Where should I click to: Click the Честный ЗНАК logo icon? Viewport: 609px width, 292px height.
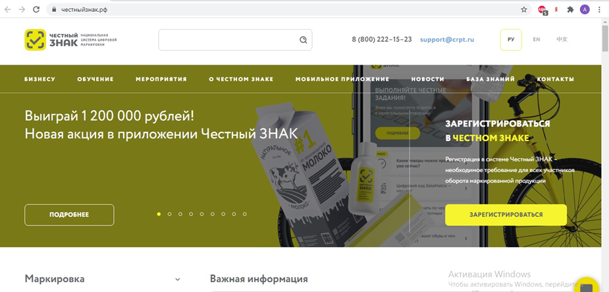coord(36,40)
